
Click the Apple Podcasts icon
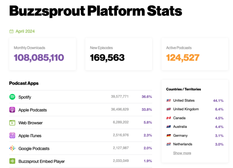(12, 110)
